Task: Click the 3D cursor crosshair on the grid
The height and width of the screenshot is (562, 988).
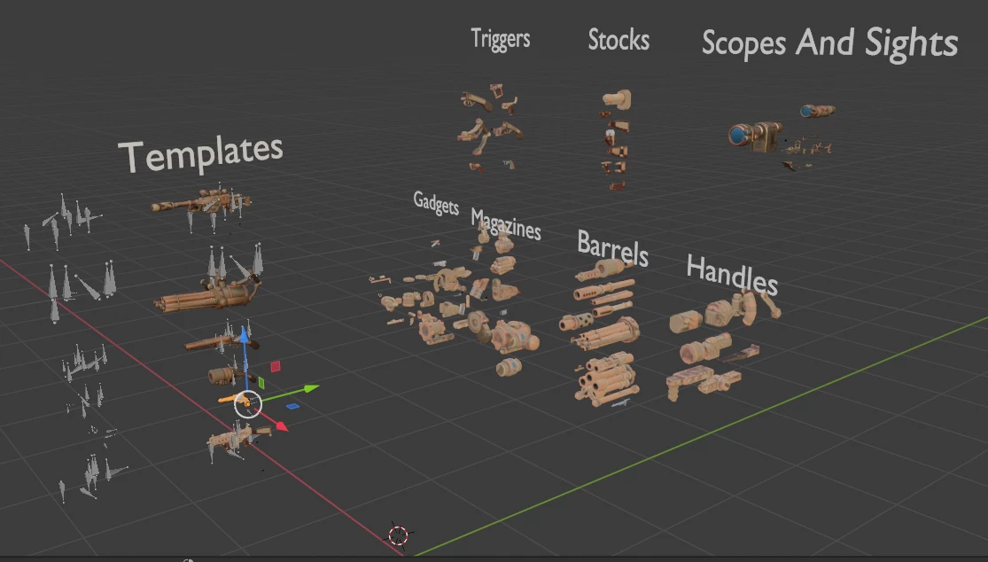Action: coord(399,535)
